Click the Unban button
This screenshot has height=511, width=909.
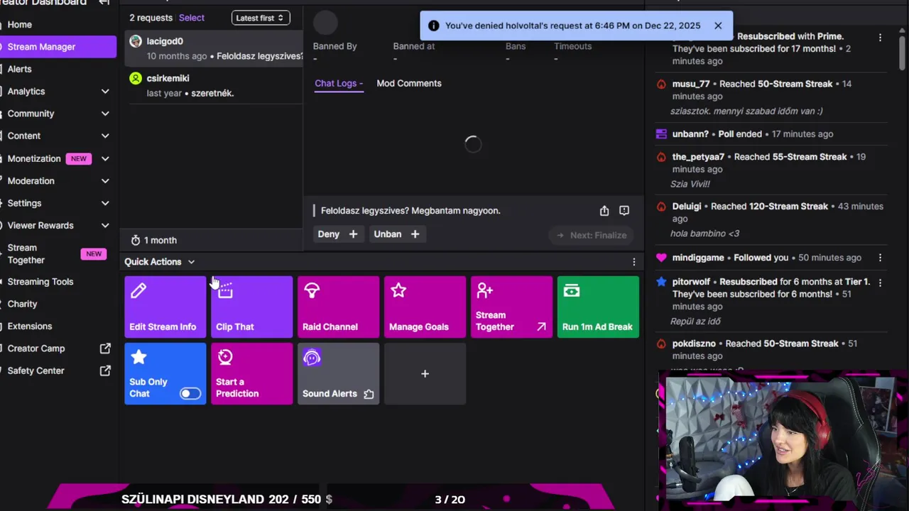[396, 234]
